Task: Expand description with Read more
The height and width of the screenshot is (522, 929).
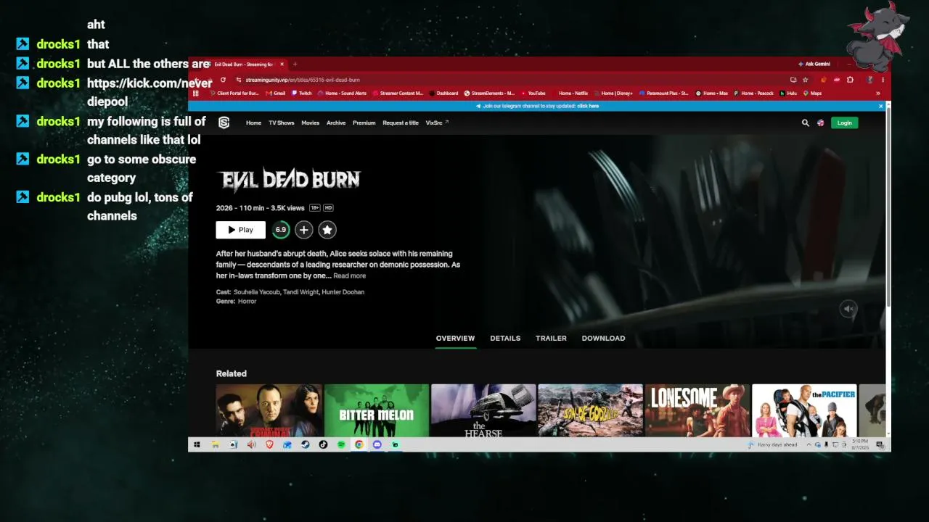Action: [x=350, y=276]
